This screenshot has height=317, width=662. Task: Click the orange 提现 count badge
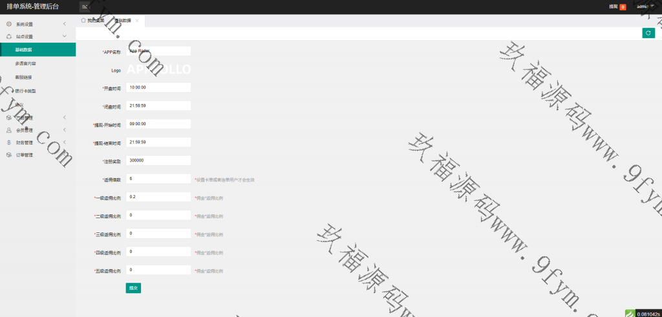[x=623, y=7]
